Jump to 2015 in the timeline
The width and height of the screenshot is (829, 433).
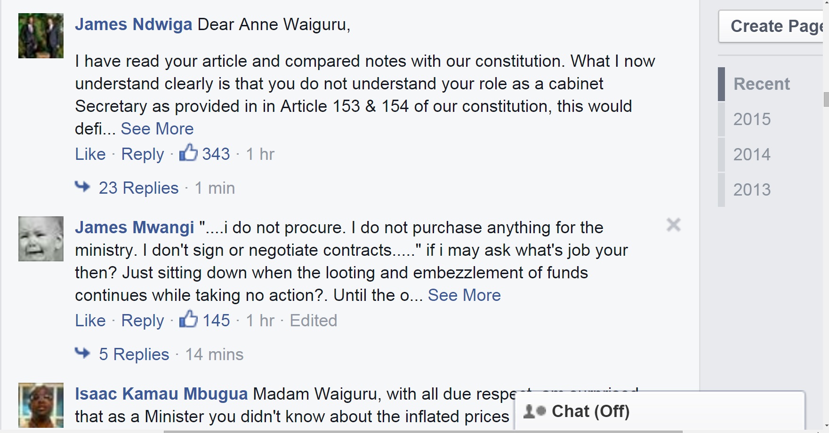(752, 119)
